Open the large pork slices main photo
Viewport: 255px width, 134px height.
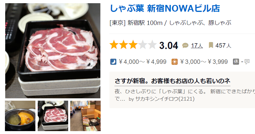click(x=53, y=50)
